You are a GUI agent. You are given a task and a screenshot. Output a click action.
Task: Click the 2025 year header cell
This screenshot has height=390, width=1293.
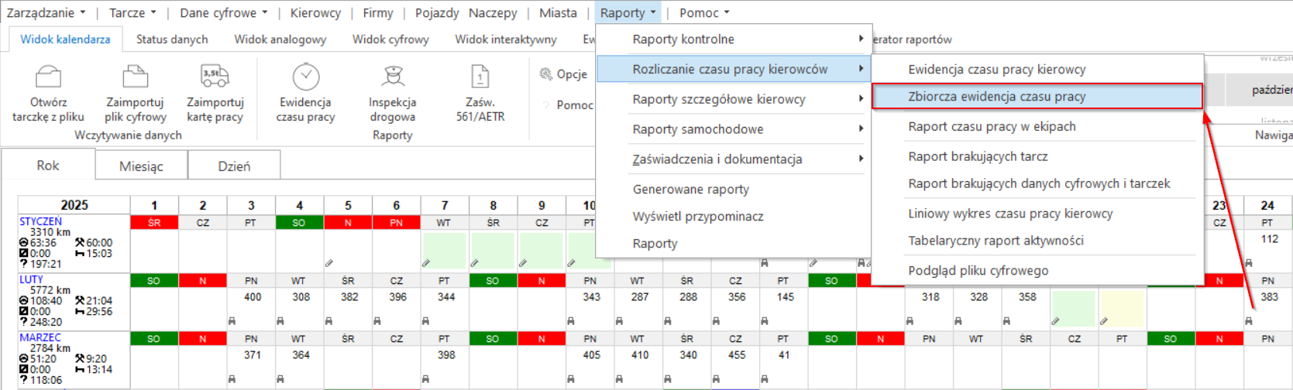click(74, 205)
